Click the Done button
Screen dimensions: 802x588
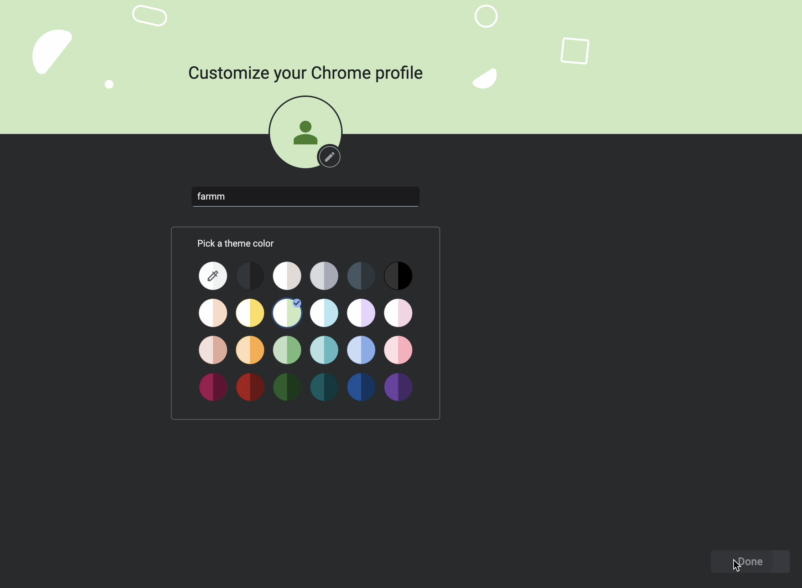coord(750,562)
